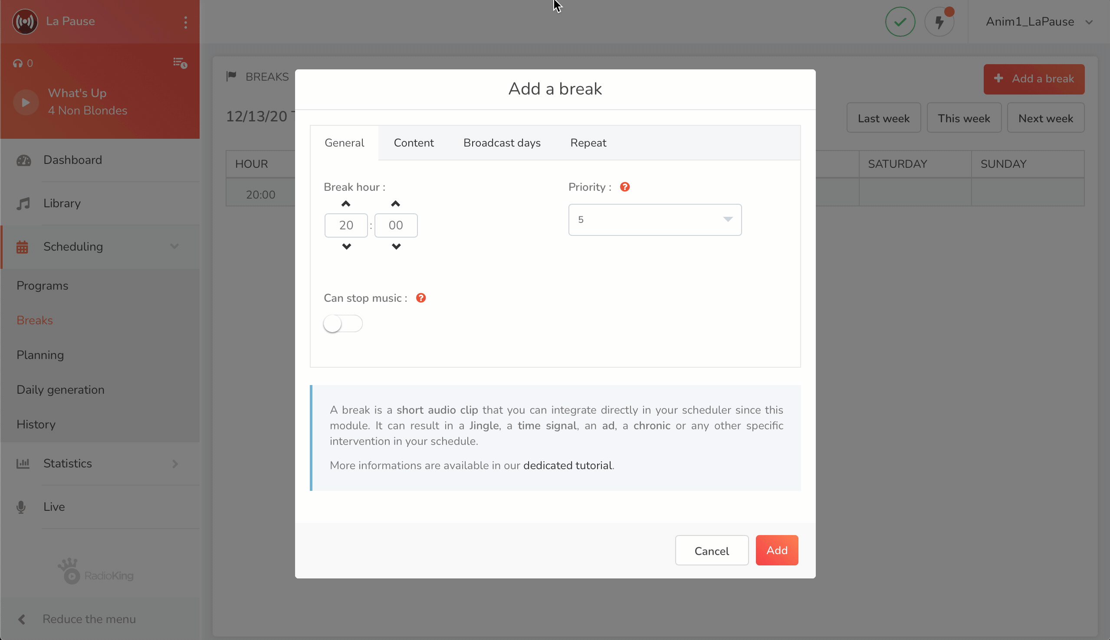This screenshot has width=1110, height=640.
Task: Open the dedicated tutorial link
Action: pos(567,466)
